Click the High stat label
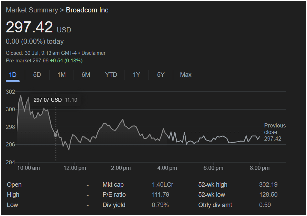This screenshot has width=307, height=216. coord(13,195)
